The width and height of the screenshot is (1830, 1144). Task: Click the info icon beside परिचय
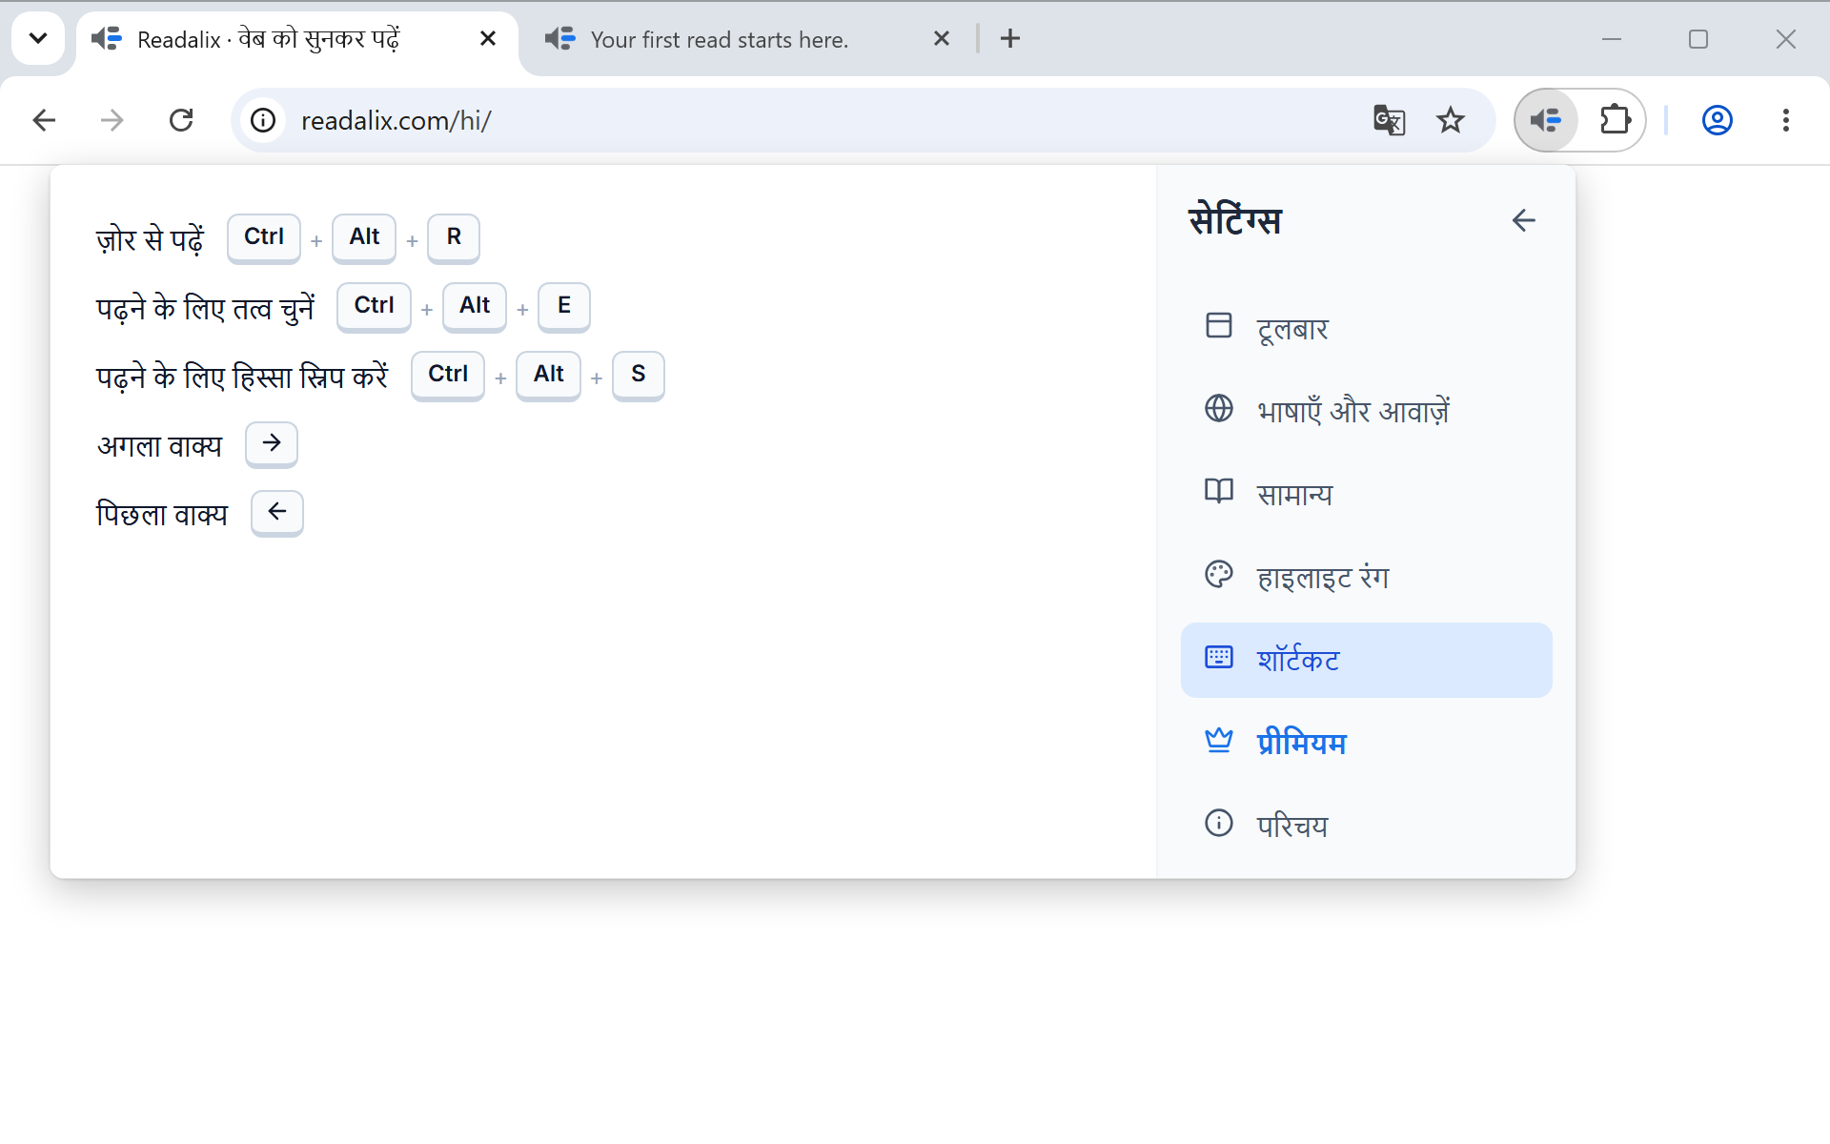pos(1218,823)
